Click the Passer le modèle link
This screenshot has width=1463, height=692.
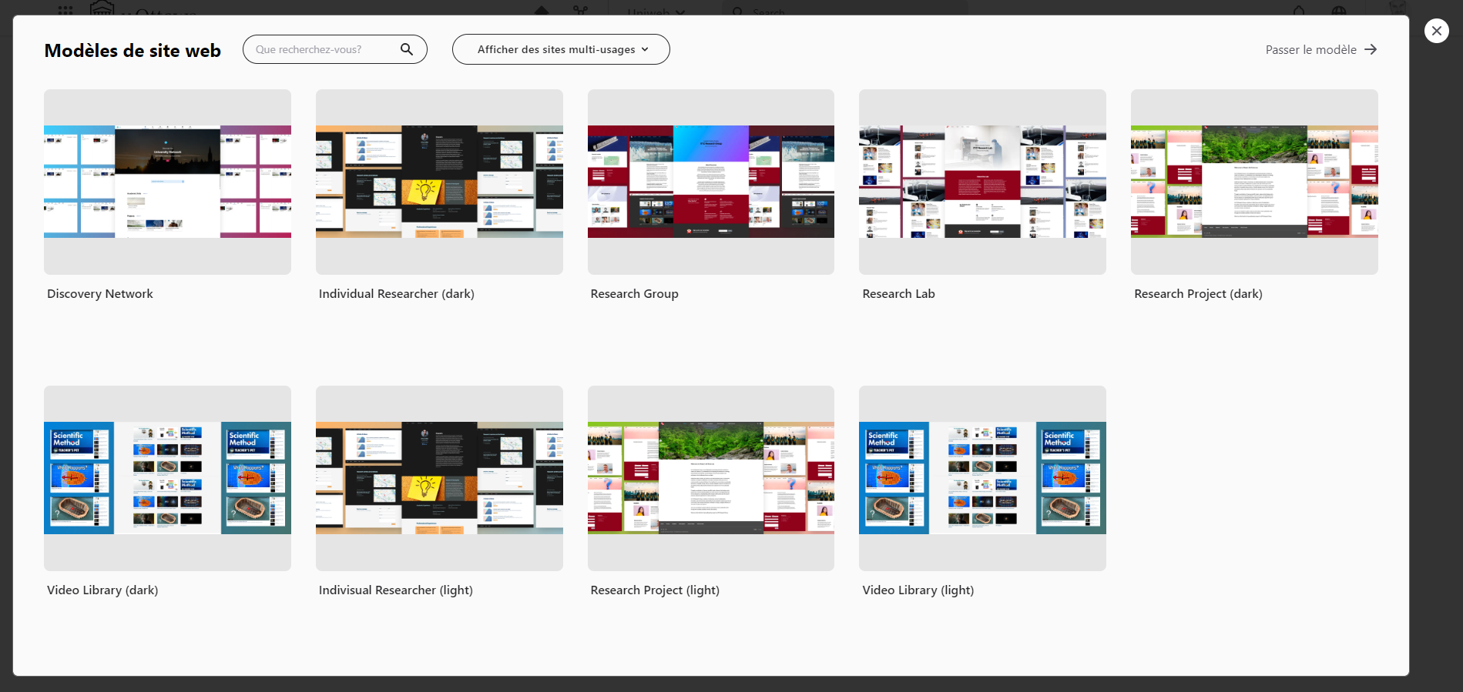click(1310, 49)
